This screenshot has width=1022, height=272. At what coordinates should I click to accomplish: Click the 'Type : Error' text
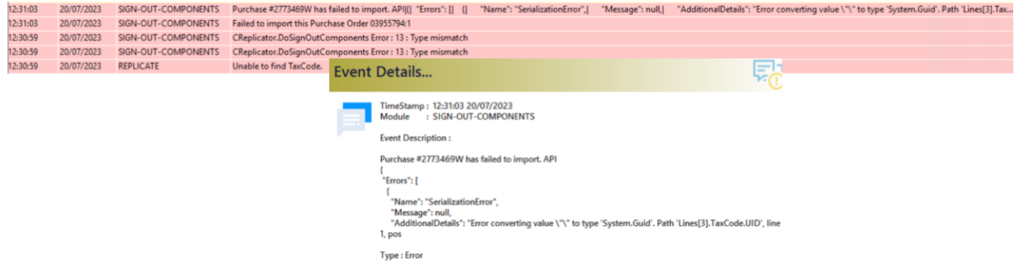coord(401,255)
